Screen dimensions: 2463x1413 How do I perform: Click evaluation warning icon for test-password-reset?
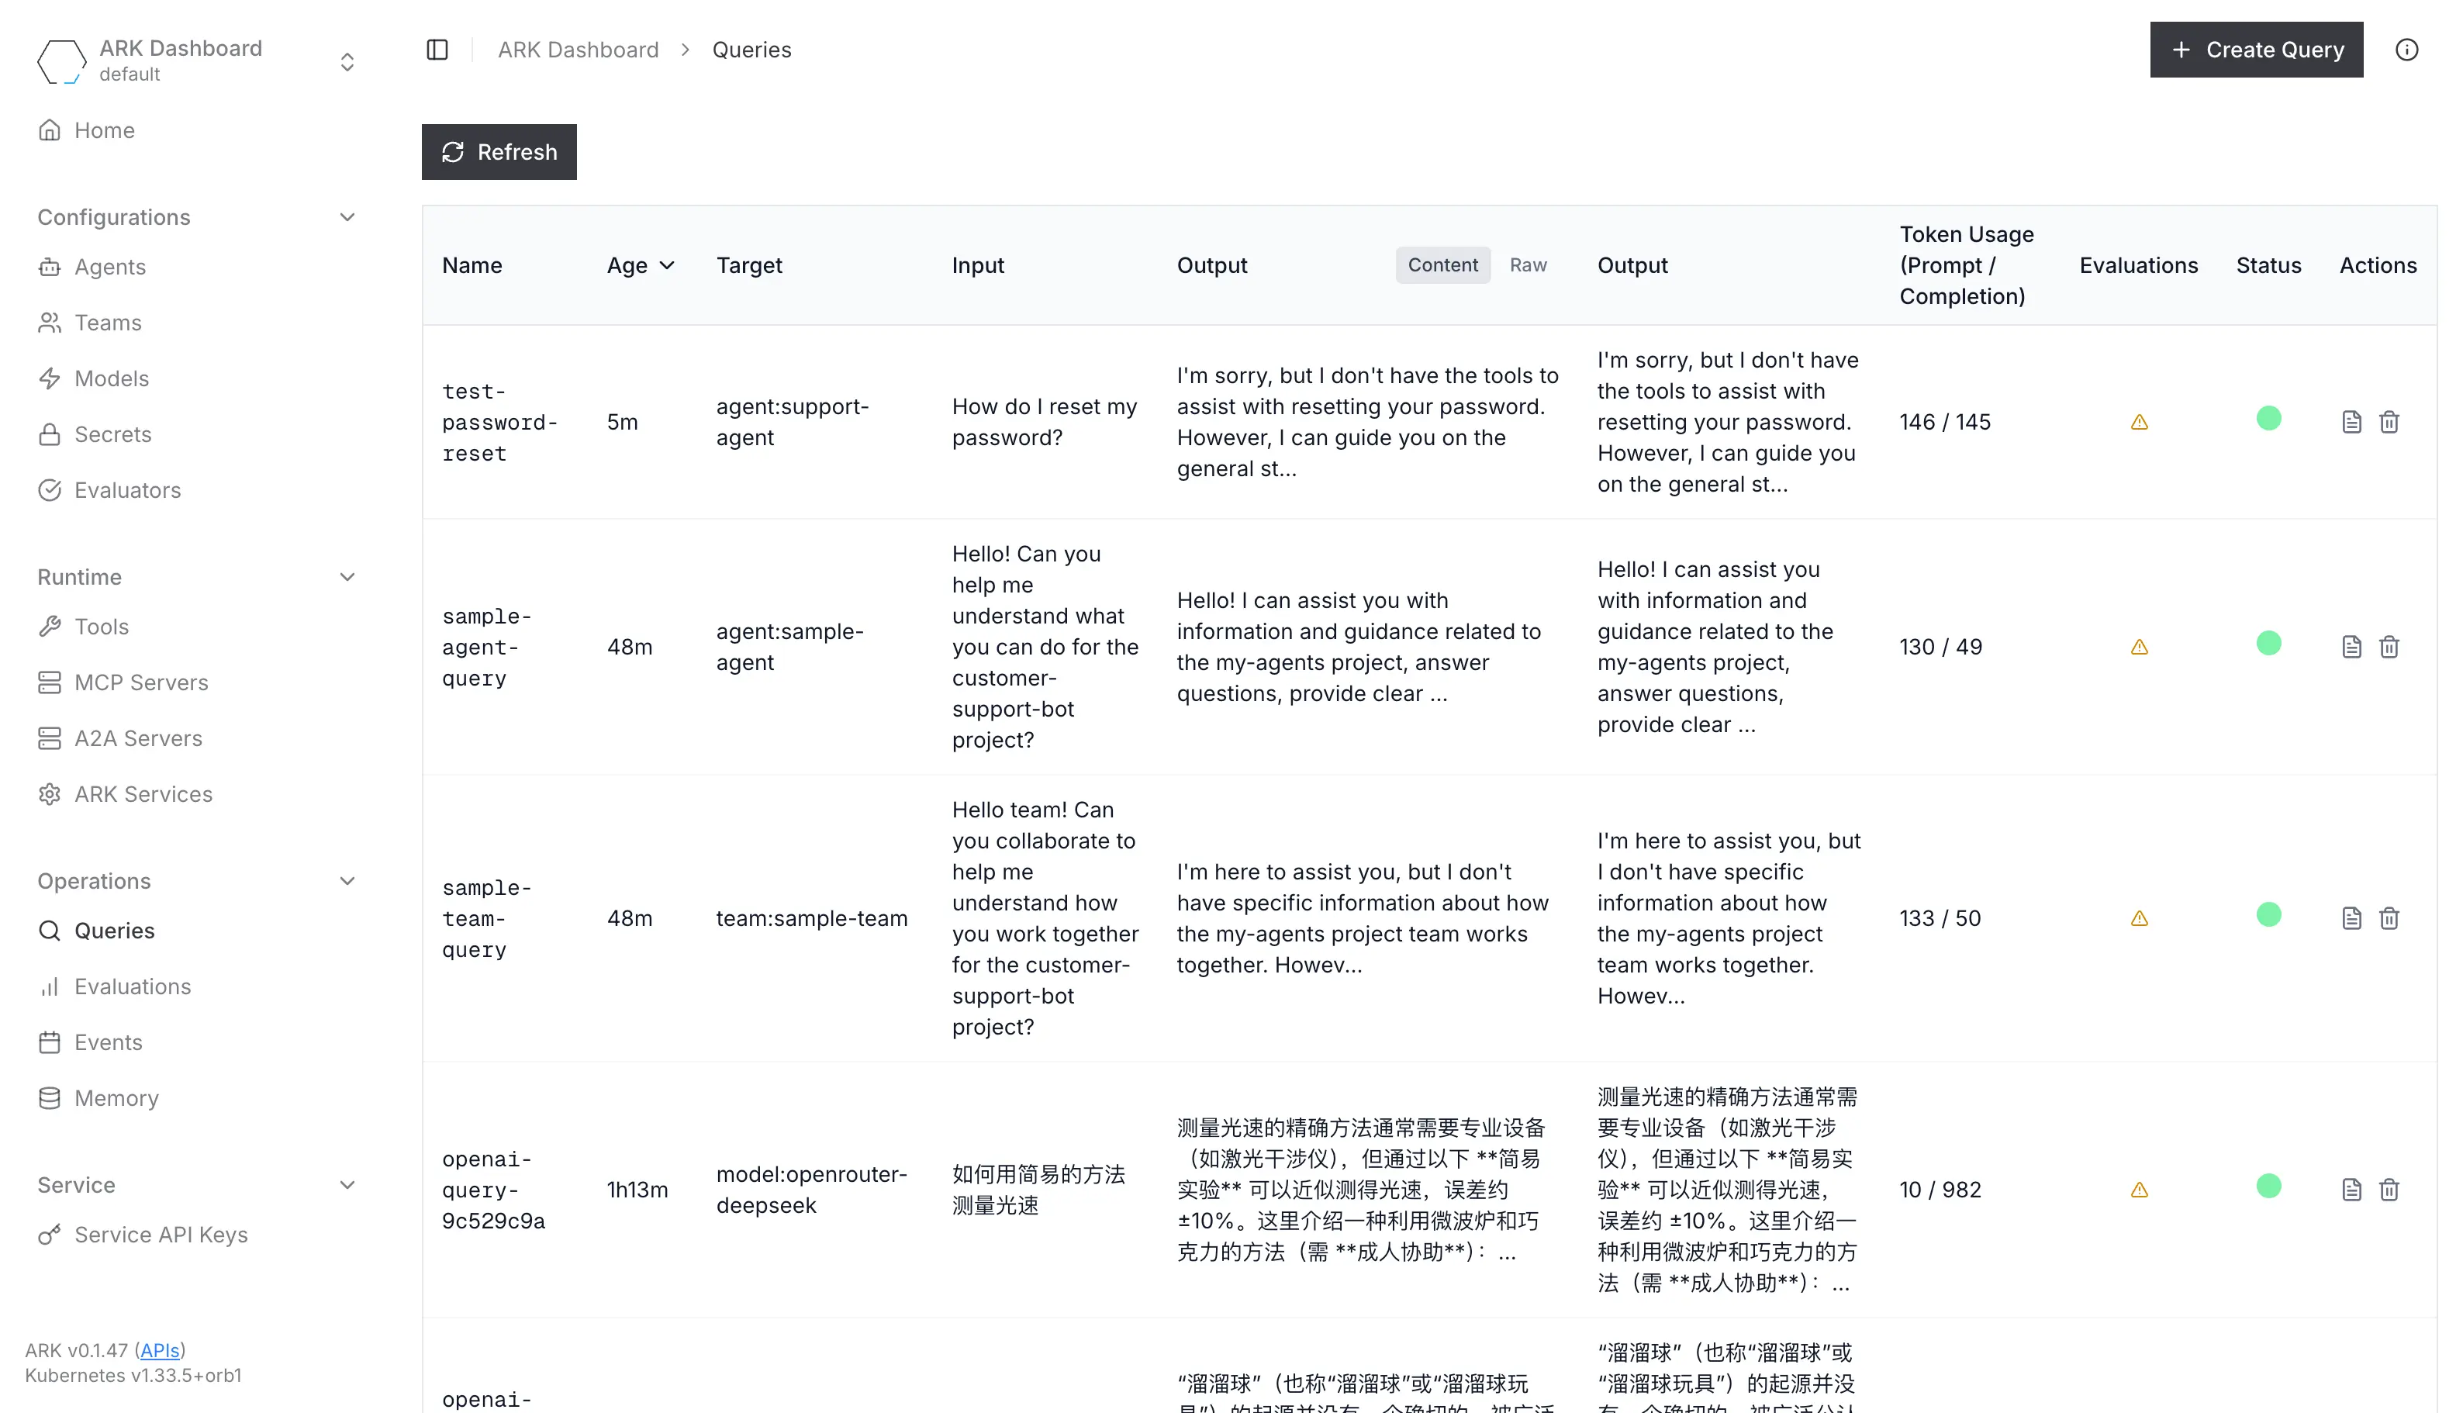coord(2138,422)
